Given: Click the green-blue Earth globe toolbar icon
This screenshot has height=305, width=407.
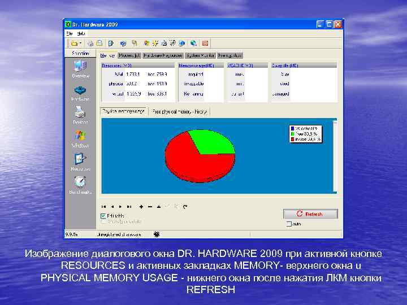Looking at the screenshot, I should pos(193,43).
